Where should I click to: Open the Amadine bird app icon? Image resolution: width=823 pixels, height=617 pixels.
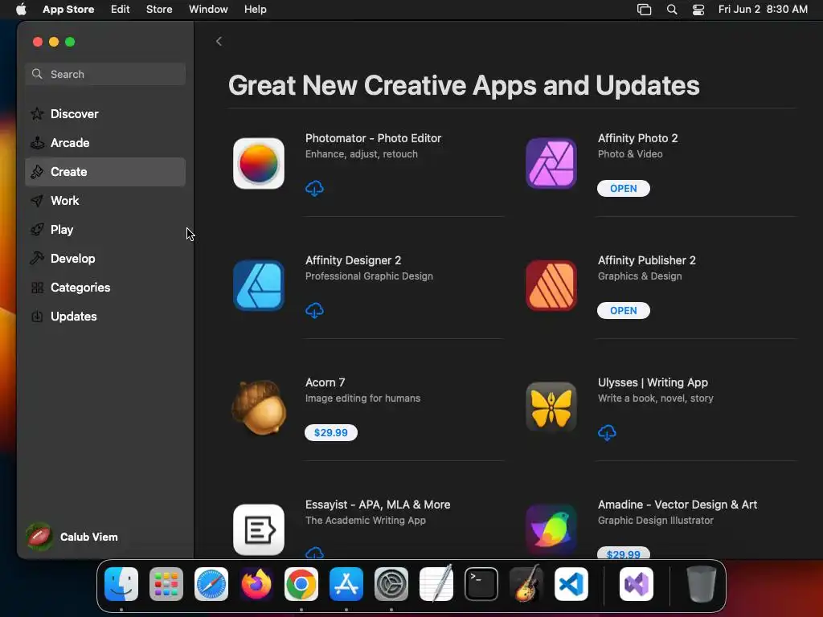[x=551, y=530]
